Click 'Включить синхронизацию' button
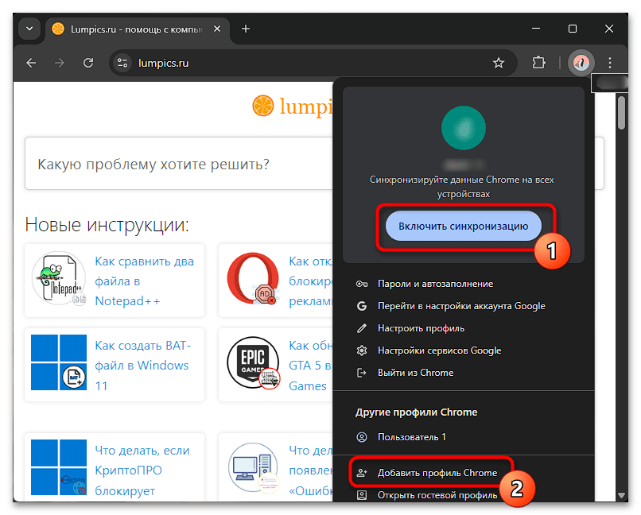This screenshot has width=641, height=515. pyautogui.click(x=463, y=226)
